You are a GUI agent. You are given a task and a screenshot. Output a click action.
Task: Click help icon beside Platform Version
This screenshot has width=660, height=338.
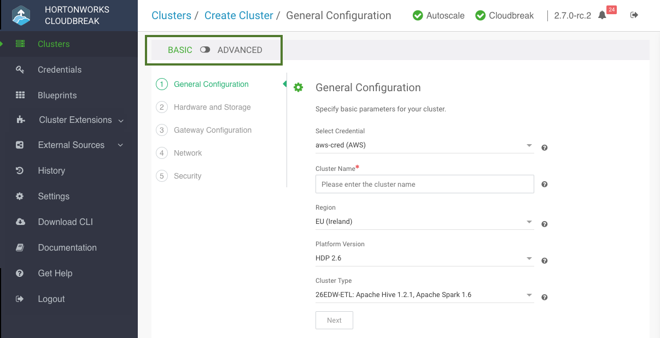click(x=545, y=260)
